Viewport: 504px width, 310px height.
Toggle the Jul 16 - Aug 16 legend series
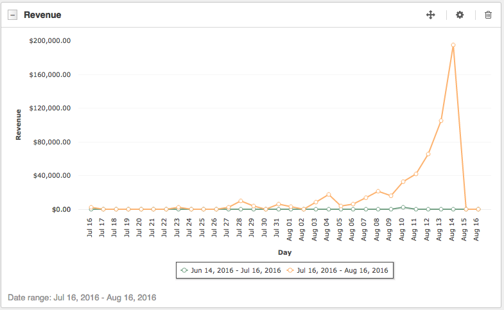(x=337, y=270)
